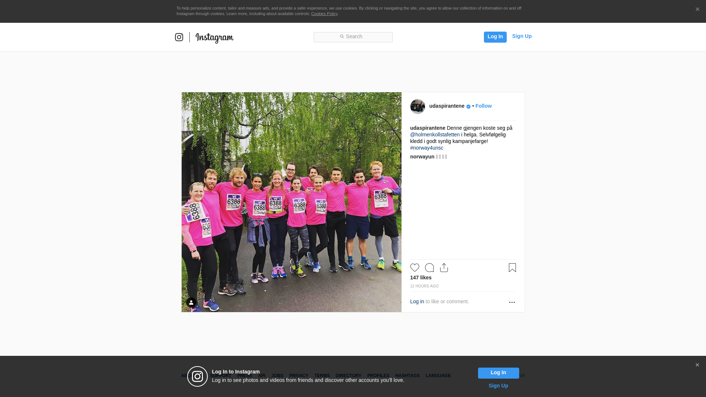Open udaspirantene profile avatar
Image resolution: width=706 pixels, height=397 pixels.
pyautogui.click(x=417, y=107)
